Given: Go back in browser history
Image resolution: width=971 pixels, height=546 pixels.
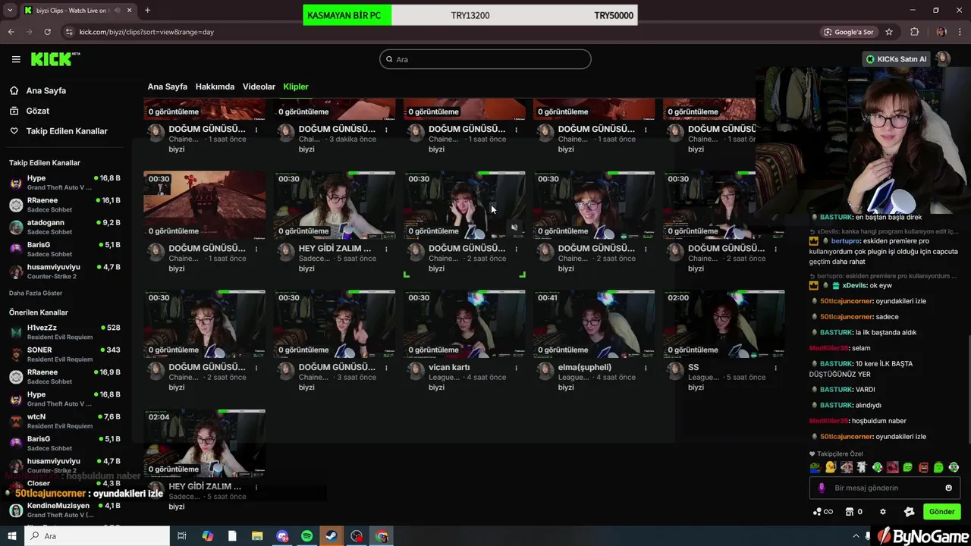Looking at the screenshot, I should tap(11, 32).
